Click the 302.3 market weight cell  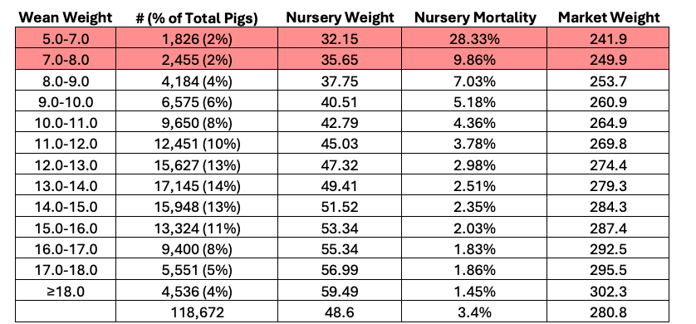tap(608, 290)
